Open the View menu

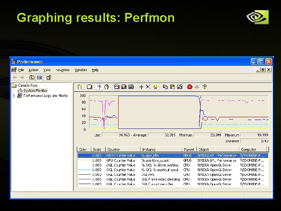47,70
